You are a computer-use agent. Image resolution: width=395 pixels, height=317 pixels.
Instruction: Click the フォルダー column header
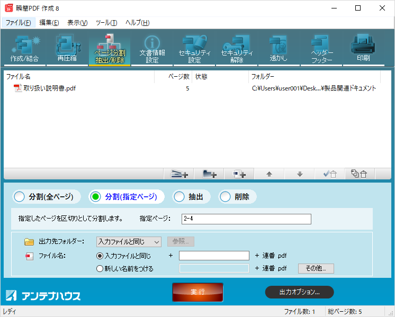pyautogui.click(x=315, y=77)
